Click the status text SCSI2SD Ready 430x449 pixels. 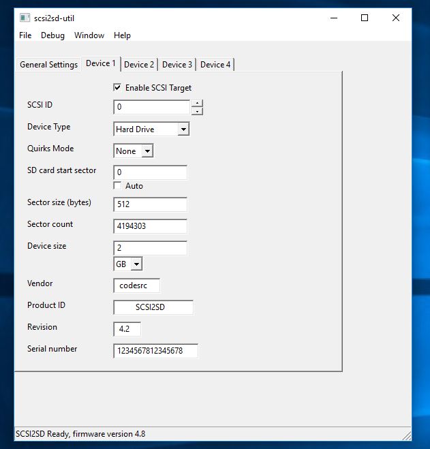[x=80, y=434]
